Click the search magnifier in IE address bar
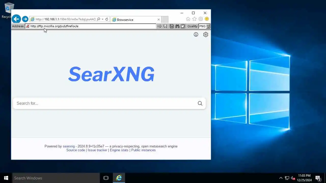This screenshot has width=326, height=183. pos(99,19)
